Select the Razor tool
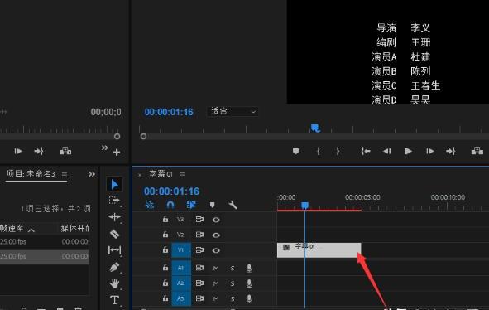The image size is (489, 310). pyautogui.click(x=114, y=234)
